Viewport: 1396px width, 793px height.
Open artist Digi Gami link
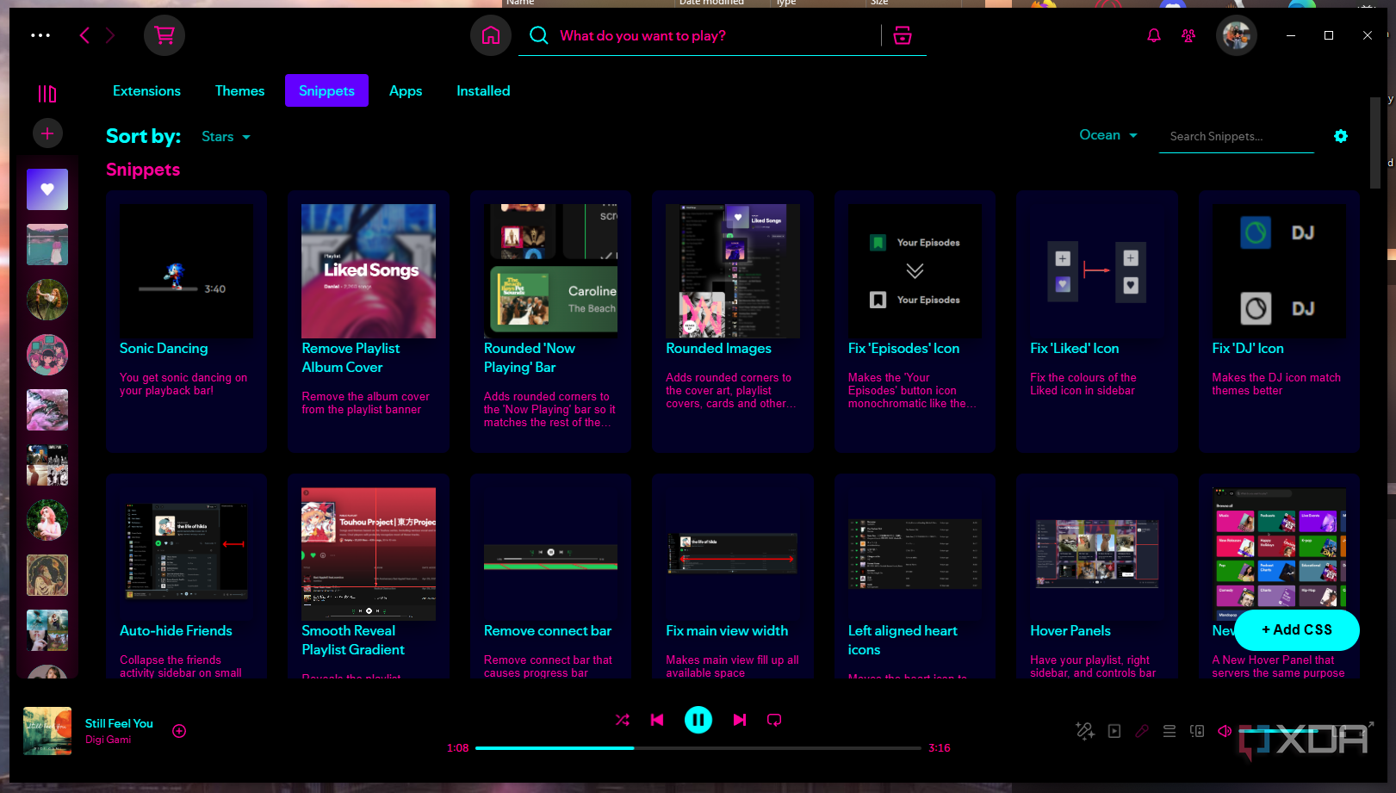coord(108,740)
